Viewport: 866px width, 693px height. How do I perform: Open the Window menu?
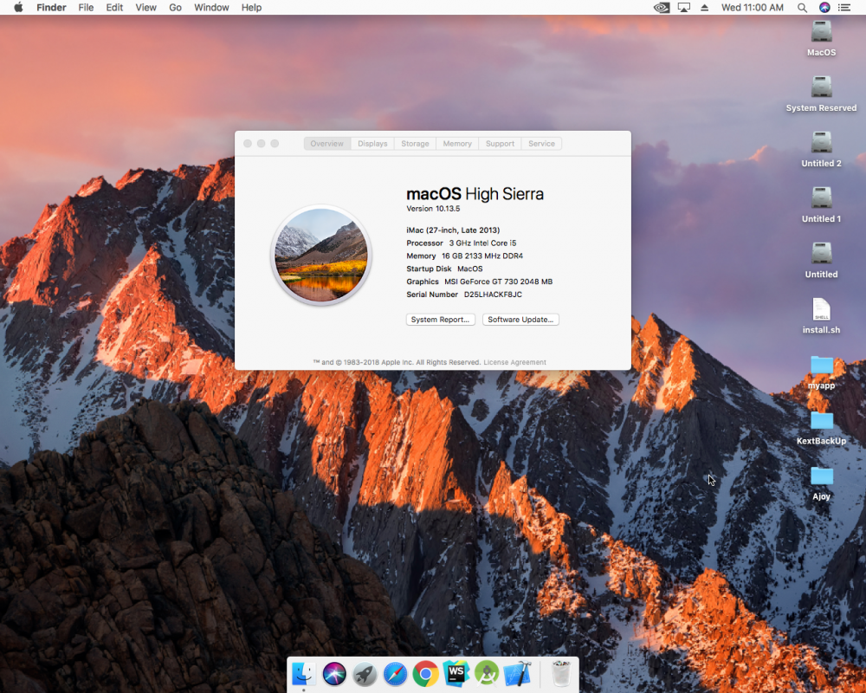211,8
